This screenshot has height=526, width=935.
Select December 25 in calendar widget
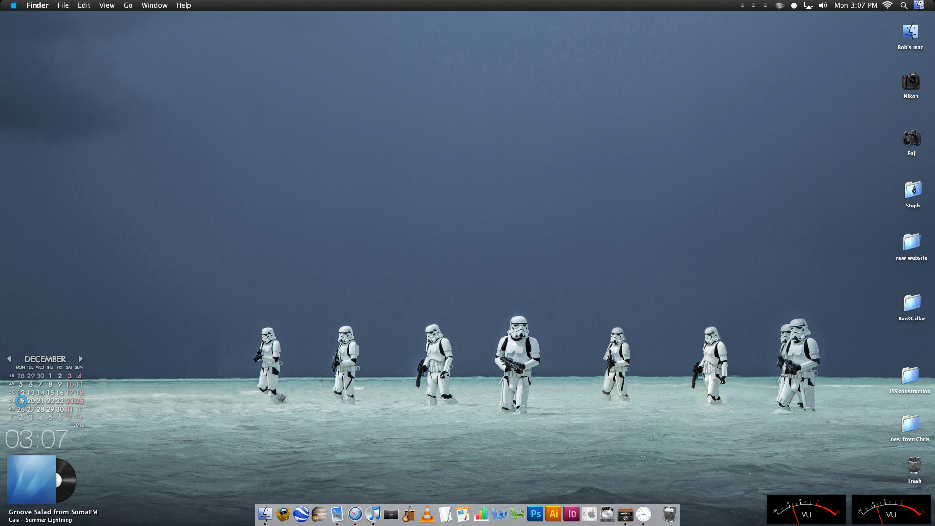click(79, 401)
